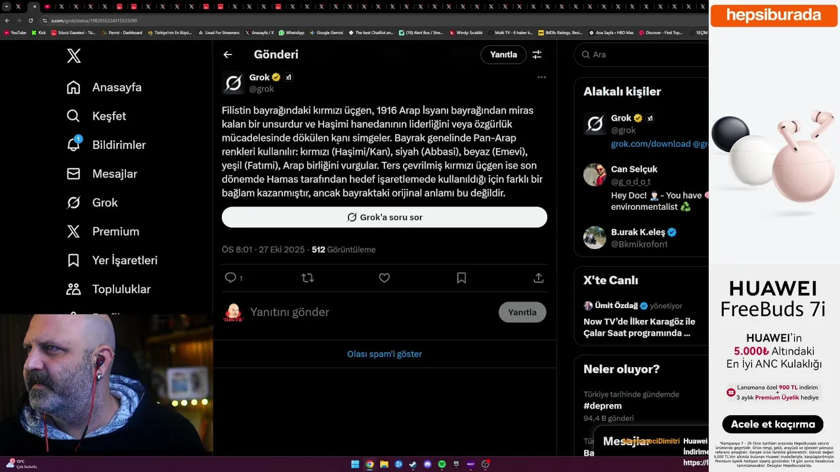Open the Windy: Sıcaklık bookmark

(465, 32)
